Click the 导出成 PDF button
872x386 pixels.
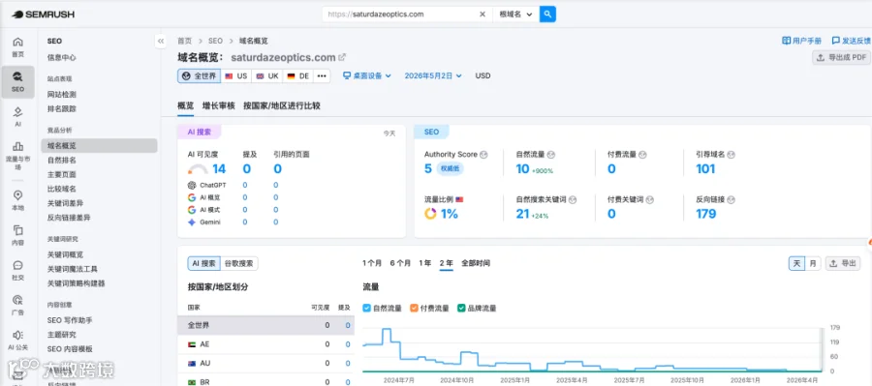(x=841, y=57)
